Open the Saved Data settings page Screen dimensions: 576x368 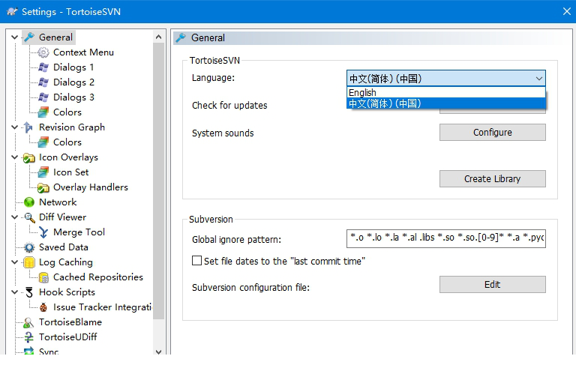(64, 247)
